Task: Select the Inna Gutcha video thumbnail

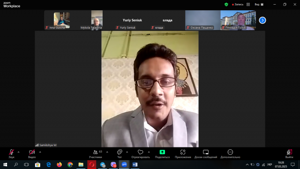Action: [x=61, y=20]
